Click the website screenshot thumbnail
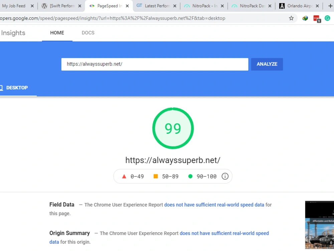This screenshot has width=334, height=251. [320, 225]
